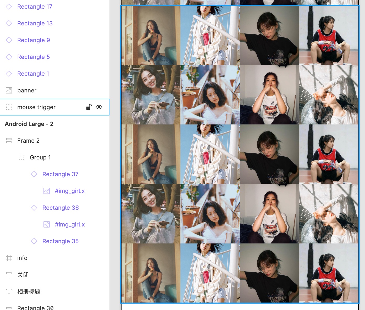Viewport: 365px width, 310px height.
Task: Click the component icon beside Rectangle 17
Action: [9, 7]
